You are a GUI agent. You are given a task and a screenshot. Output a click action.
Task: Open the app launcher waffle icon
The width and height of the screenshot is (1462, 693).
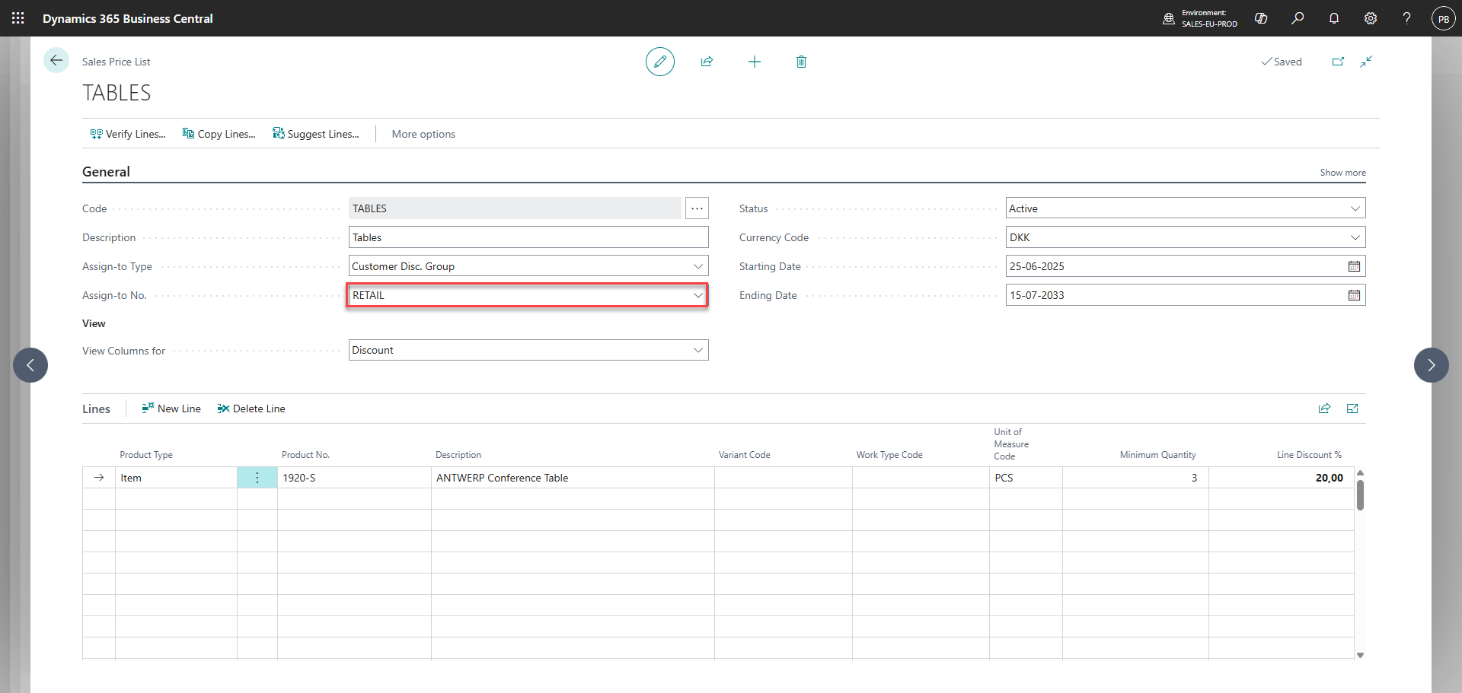[18, 18]
